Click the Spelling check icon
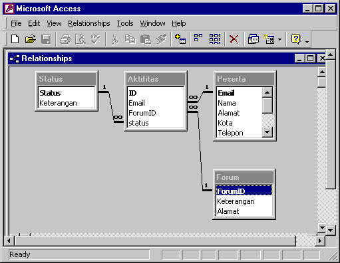 coord(96,39)
